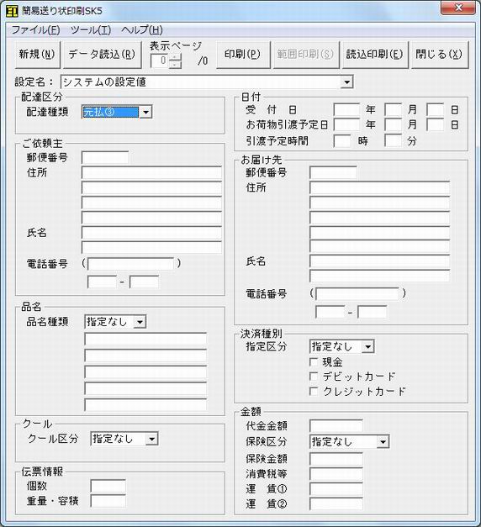481x527 pixels.
Task: Open the 品名種類 dropdown
Action: [x=140, y=322]
